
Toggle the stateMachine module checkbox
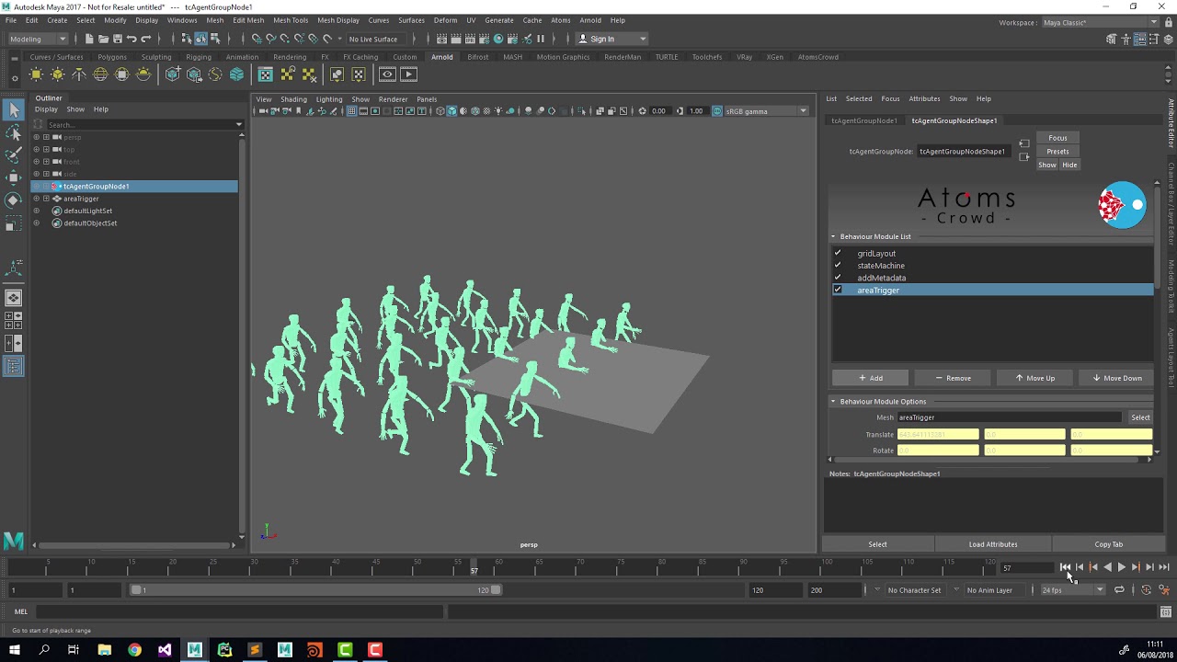[x=837, y=265]
